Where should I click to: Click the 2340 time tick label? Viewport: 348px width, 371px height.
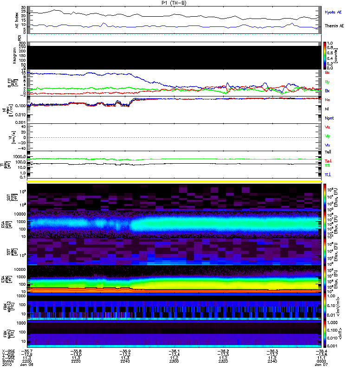coord(272,361)
